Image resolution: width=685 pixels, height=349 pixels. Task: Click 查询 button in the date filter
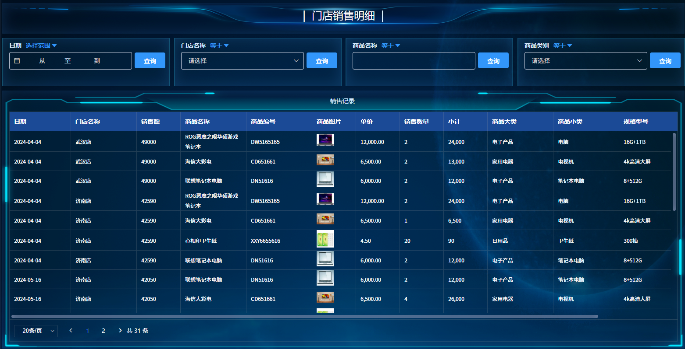click(x=150, y=61)
